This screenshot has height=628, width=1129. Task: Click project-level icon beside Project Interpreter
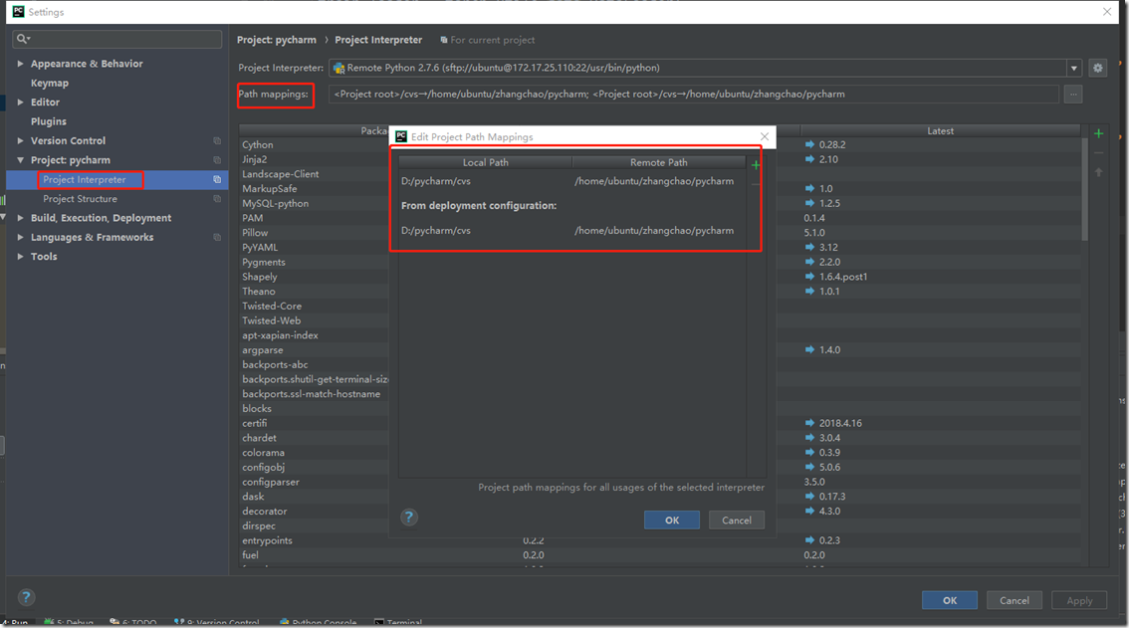coord(217,179)
